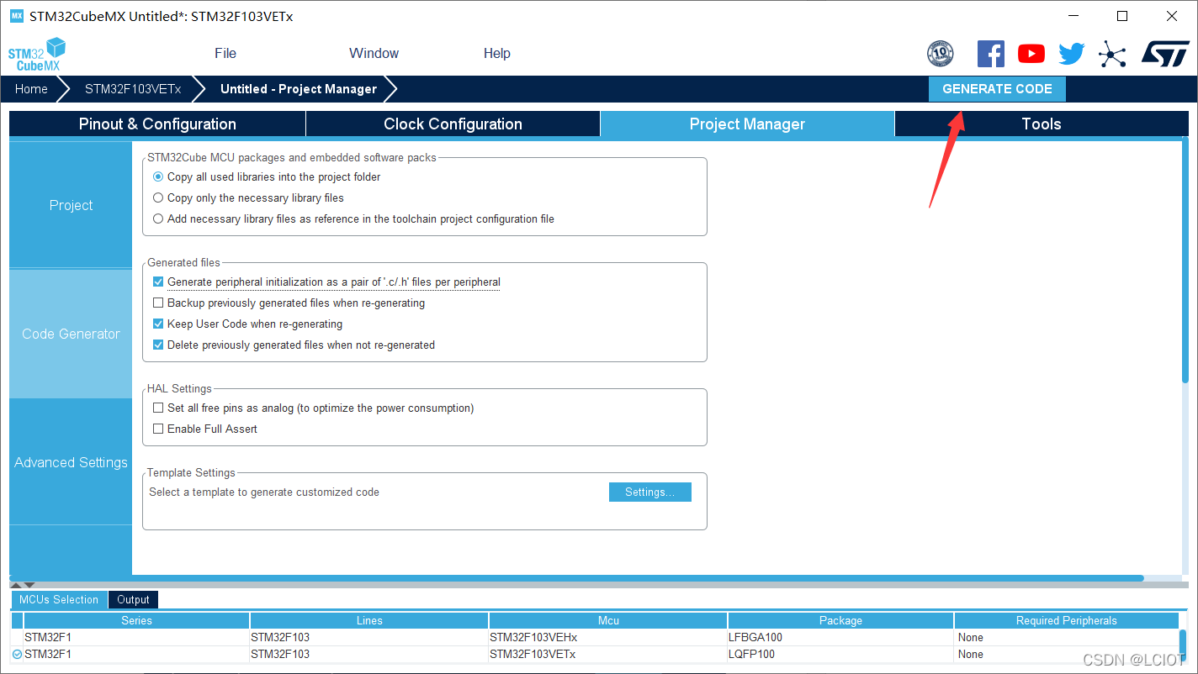1198x674 pixels.
Task: Click the MX app icon in title bar
Action: point(17,16)
